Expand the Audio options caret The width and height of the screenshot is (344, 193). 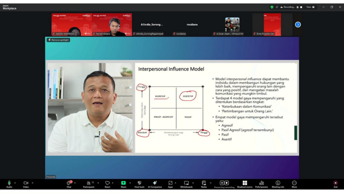tap(15, 183)
